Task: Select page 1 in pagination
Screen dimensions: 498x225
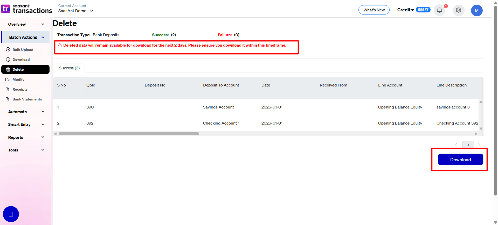Action: click(x=468, y=145)
